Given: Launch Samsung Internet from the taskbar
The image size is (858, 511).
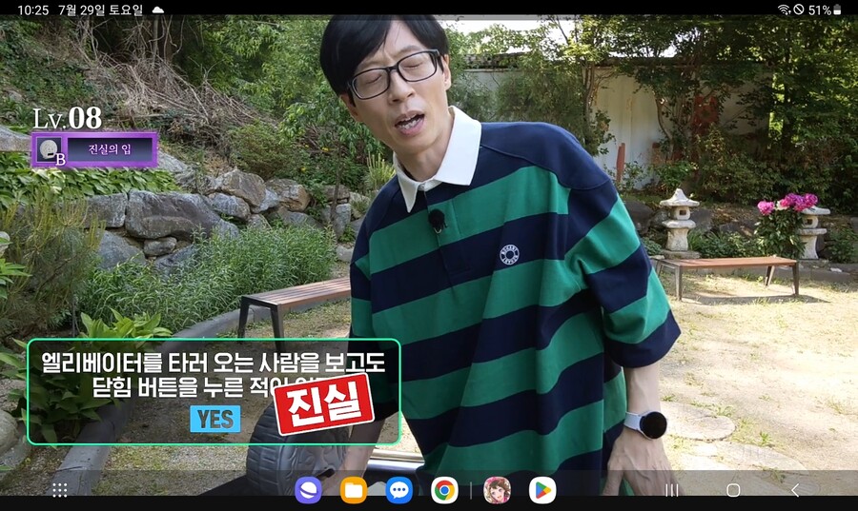Looking at the screenshot, I should pyautogui.click(x=308, y=490).
